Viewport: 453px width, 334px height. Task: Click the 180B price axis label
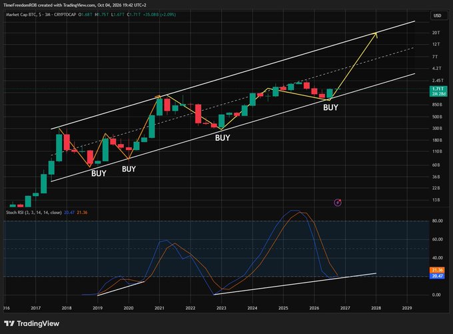tap(437, 140)
